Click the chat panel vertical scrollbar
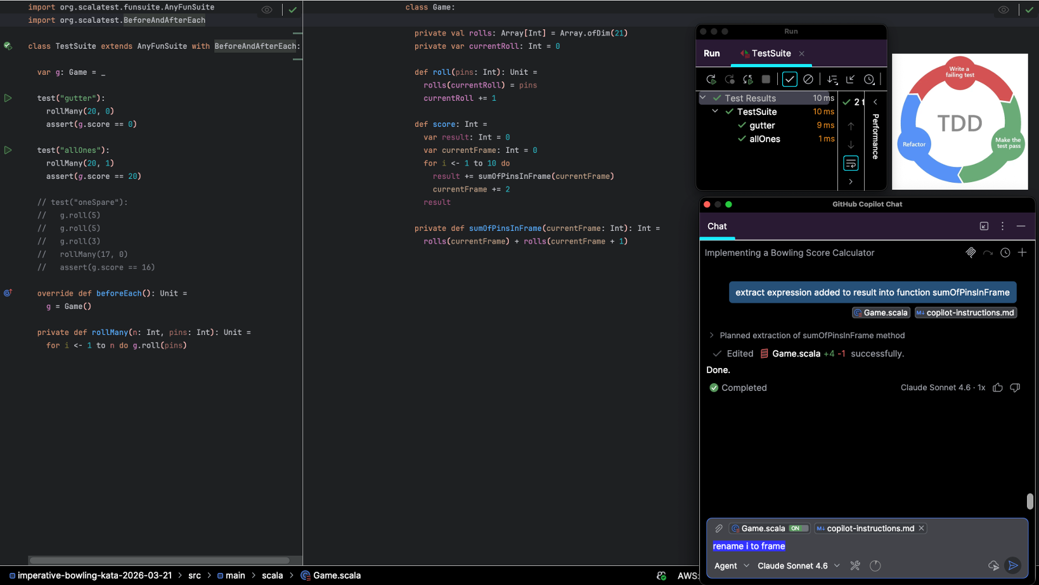1039x585 pixels. [x=1029, y=501]
